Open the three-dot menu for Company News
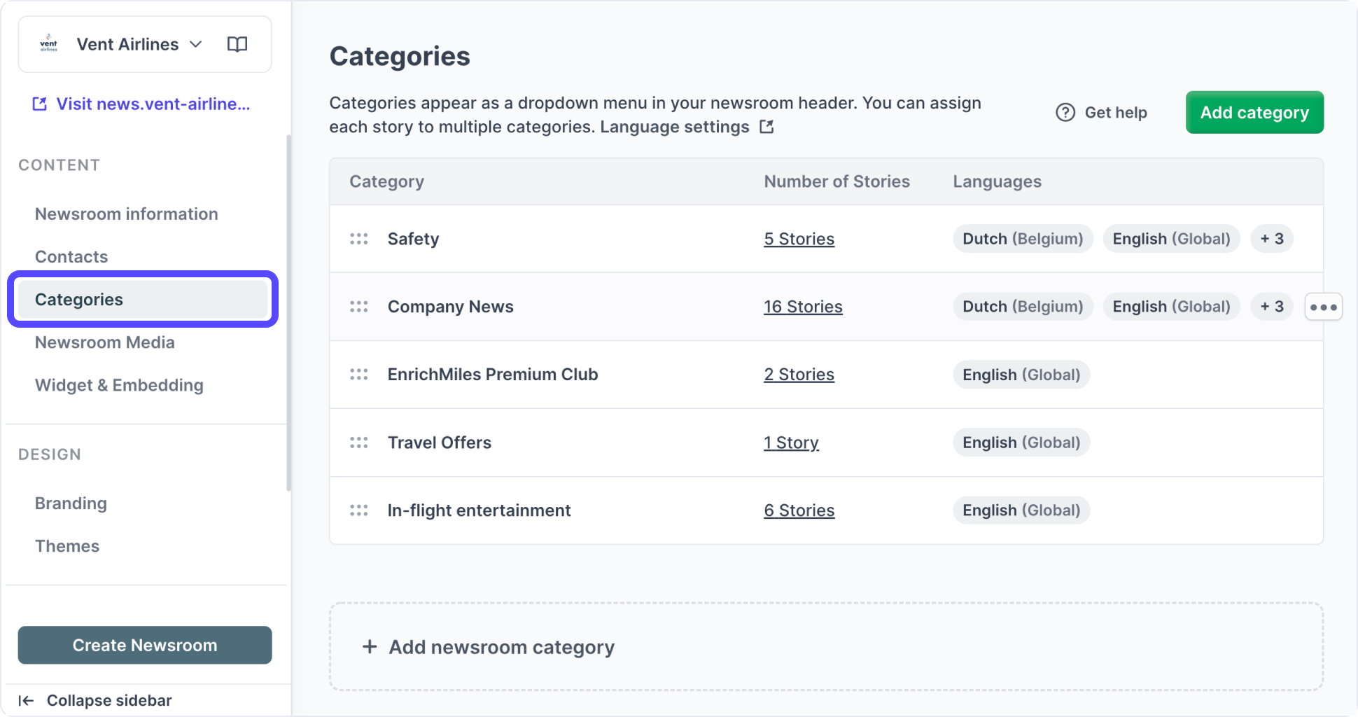1358x717 pixels. tap(1323, 307)
